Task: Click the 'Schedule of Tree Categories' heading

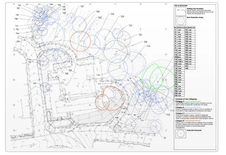Action: click(x=186, y=99)
